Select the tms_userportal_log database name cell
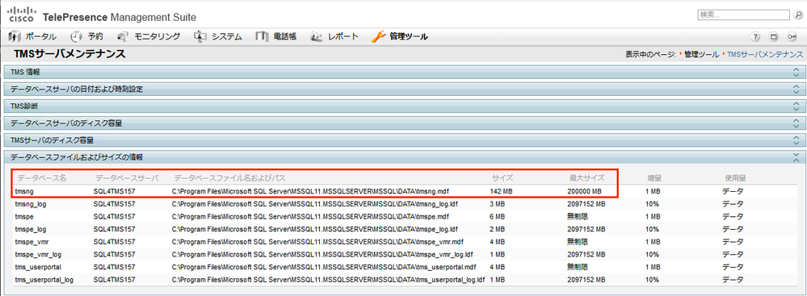This screenshot has width=807, height=296. tap(44, 280)
